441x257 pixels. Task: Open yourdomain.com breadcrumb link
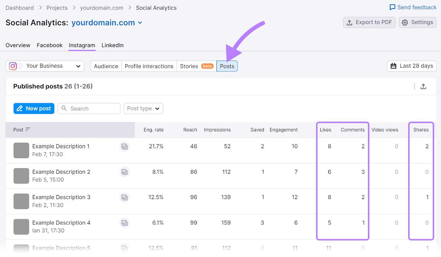point(102,8)
